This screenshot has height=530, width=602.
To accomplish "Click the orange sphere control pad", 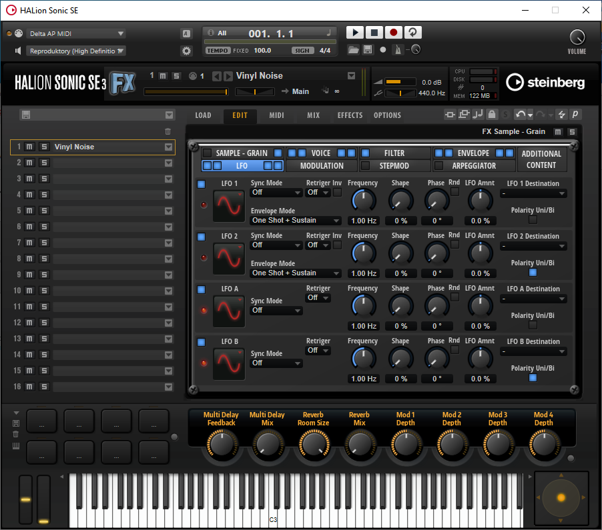I will coord(561,498).
